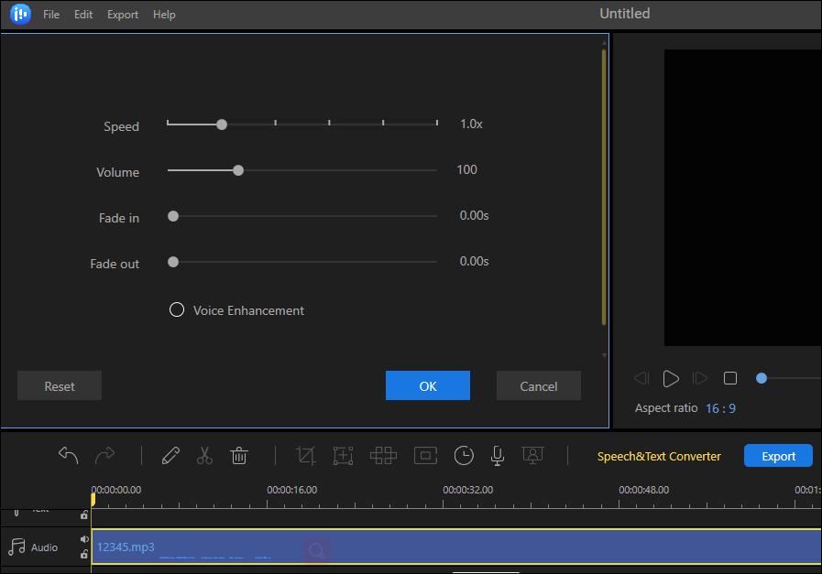The height and width of the screenshot is (574, 822).
Task: Click the Reset button
Action: (60, 386)
